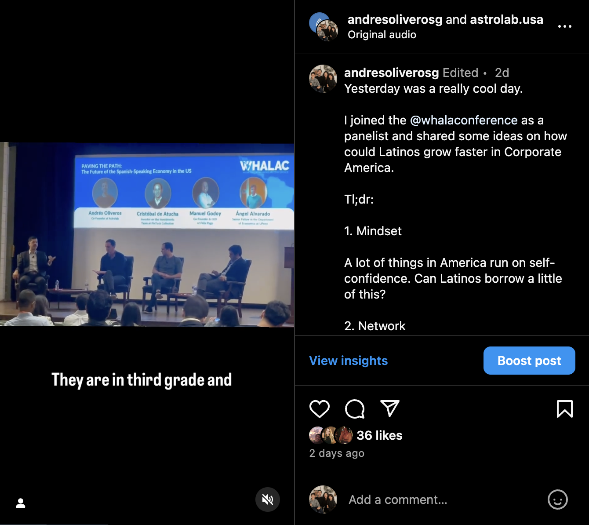Like the post with the heart icon
This screenshot has height=525, width=589.
320,409
